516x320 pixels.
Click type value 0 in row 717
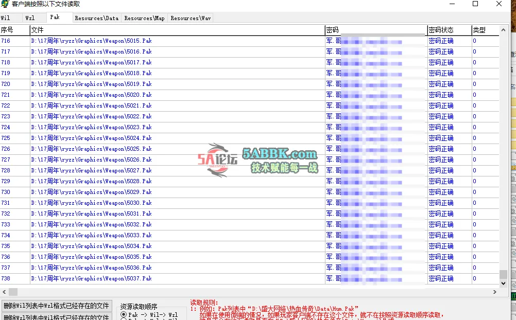click(x=474, y=51)
